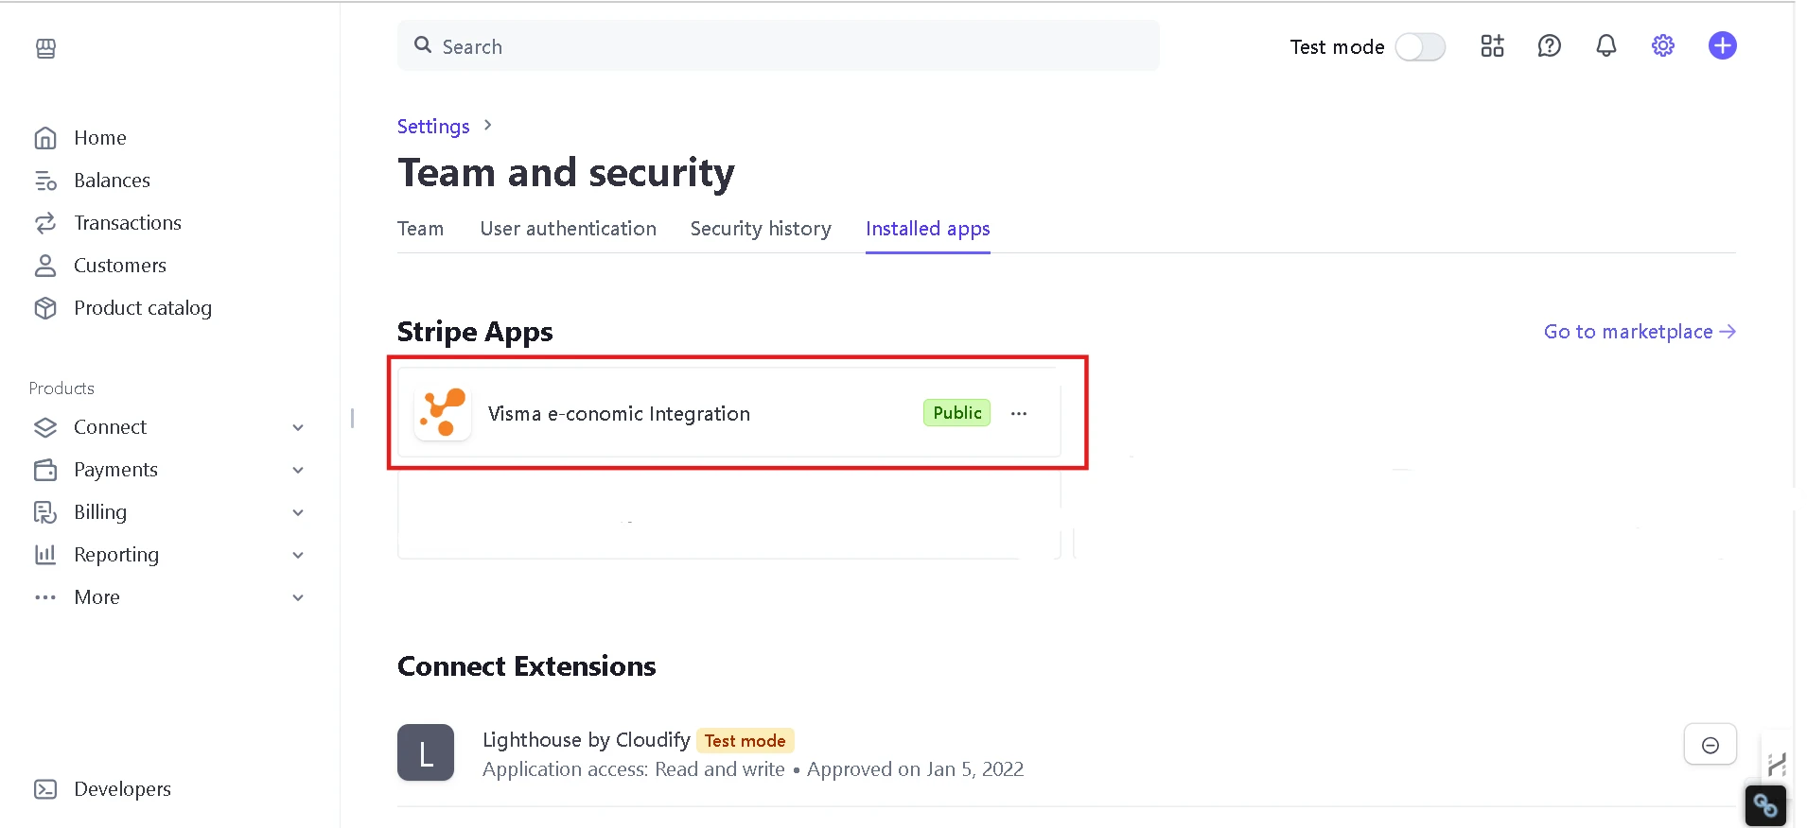This screenshot has width=1807, height=828.
Task: Click the Lighthouse L avatar
Action: [x=426, y=752]
